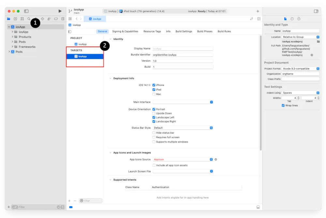Uncheck the iPad deployment checkbox
The image size is (326, 218).
tap(154, 90)
